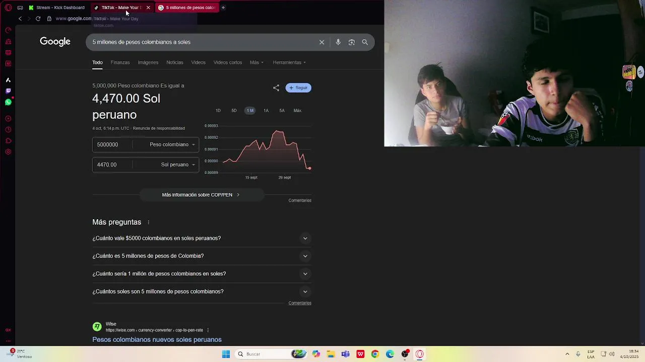
Task: Switch to Stream - Kick Dashboard tab
Action: click(56, 8)
